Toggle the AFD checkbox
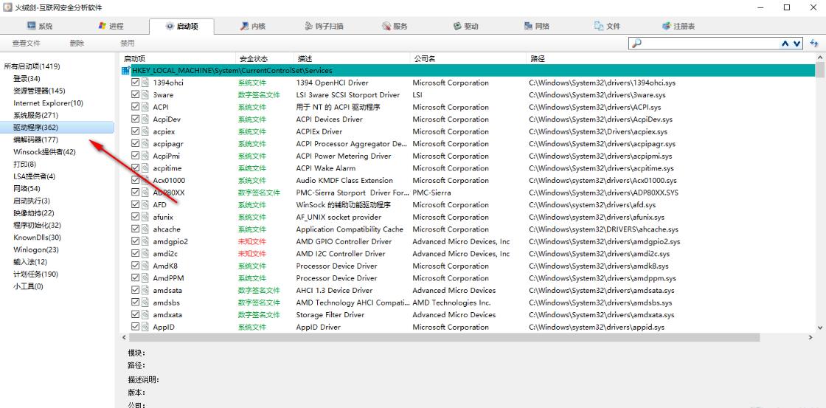The height and width of the screenshot is (408, 826). [x=136, y=204]
